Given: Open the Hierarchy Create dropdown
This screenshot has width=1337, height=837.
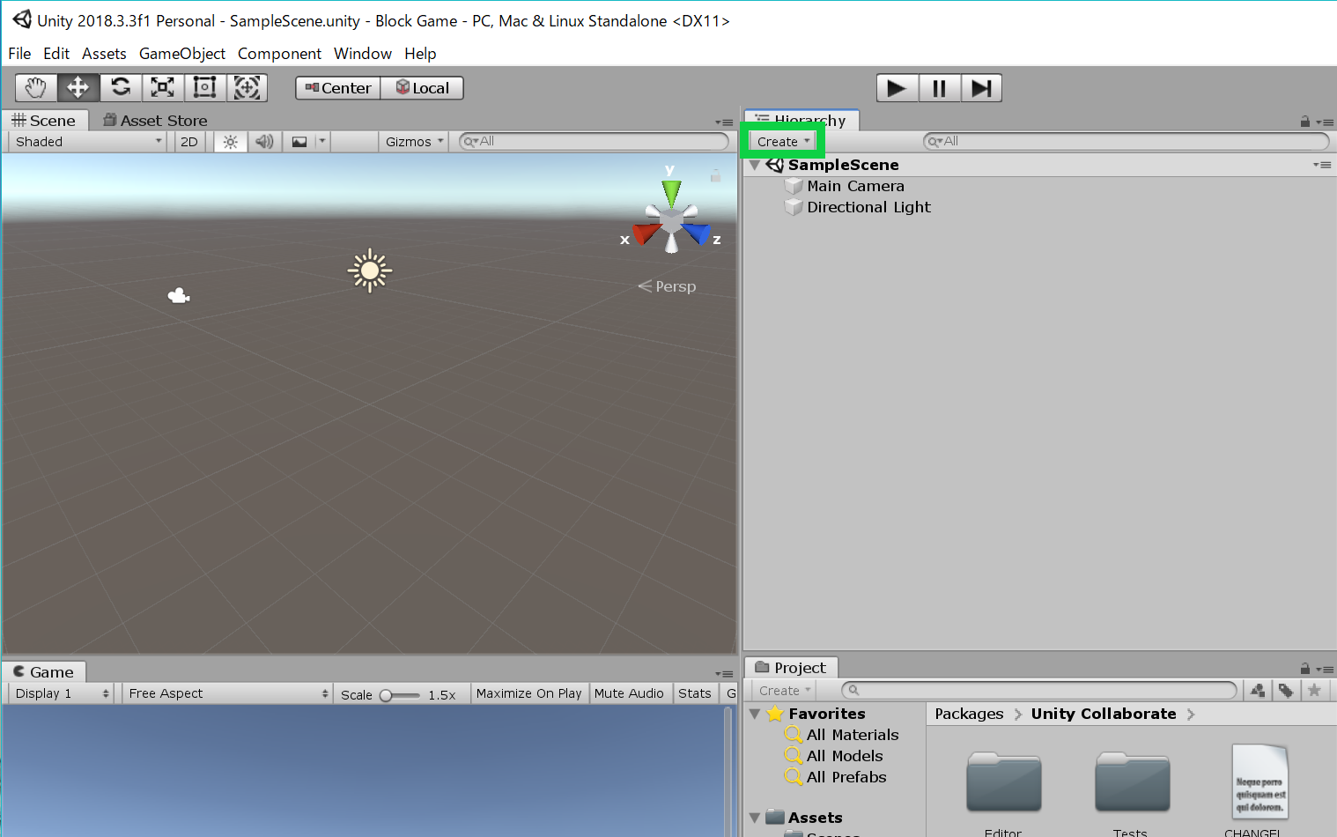Looking at the screenshot, I should pyautogui.click(x=783, y=142).
